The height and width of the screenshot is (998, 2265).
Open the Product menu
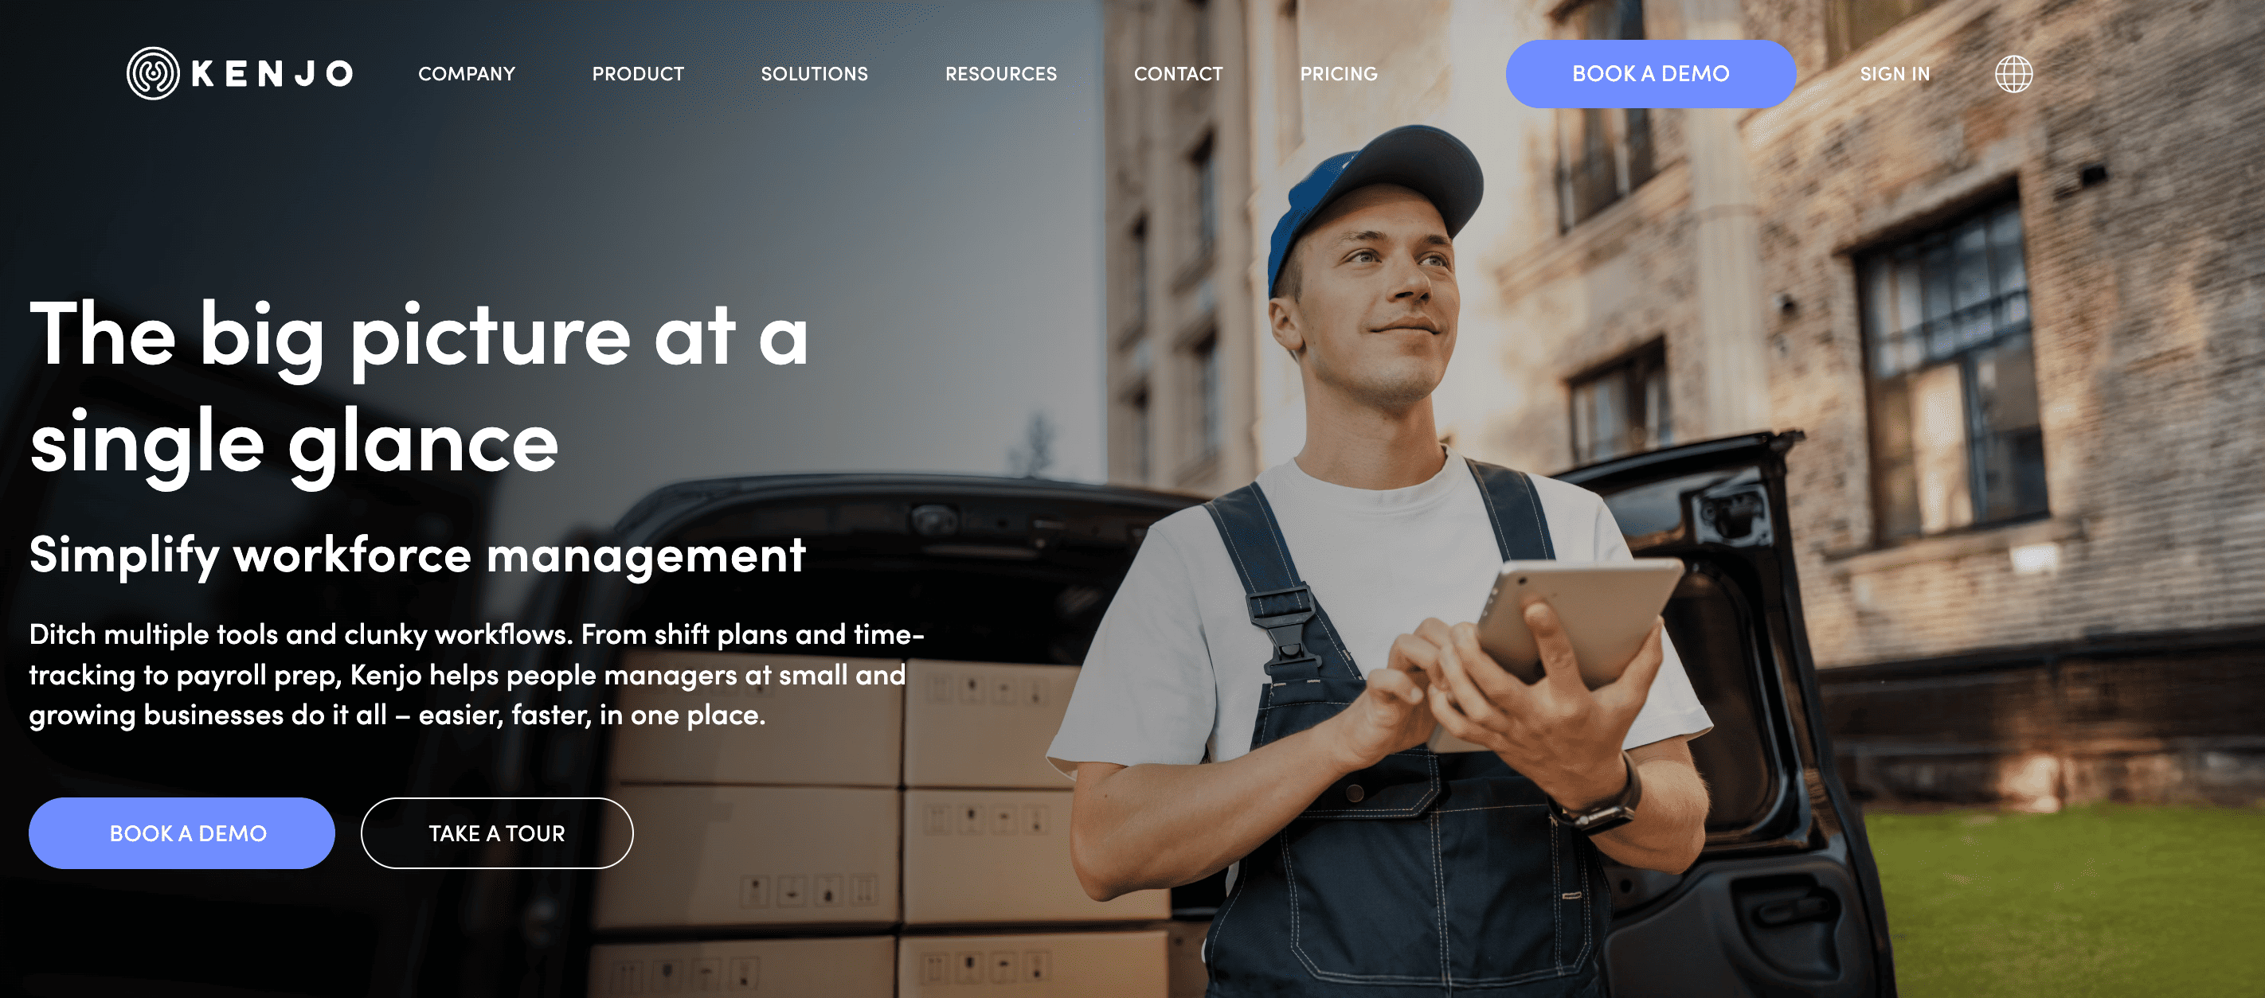(x=639, y=74)
